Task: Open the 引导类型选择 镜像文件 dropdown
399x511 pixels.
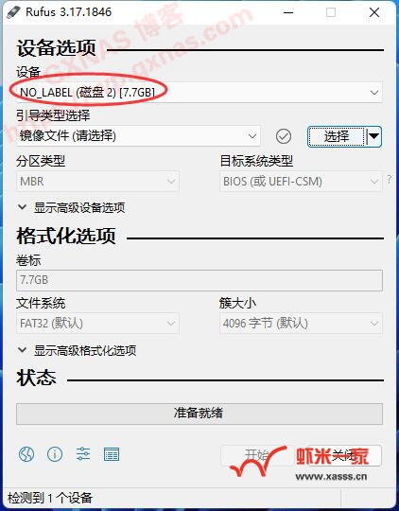Action: coord(138,136)
